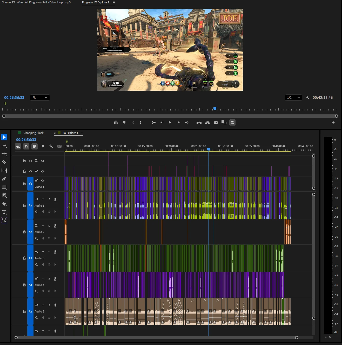This screenshot has height=345, width=342.
Task: Open timeline display settings wrench
Action: pyautogui.click(x=51, y=146)
